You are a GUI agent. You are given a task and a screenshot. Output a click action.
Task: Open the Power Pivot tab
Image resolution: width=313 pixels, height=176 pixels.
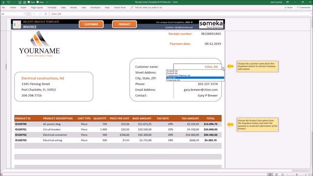pyautogui.click(x=120, y=7)
